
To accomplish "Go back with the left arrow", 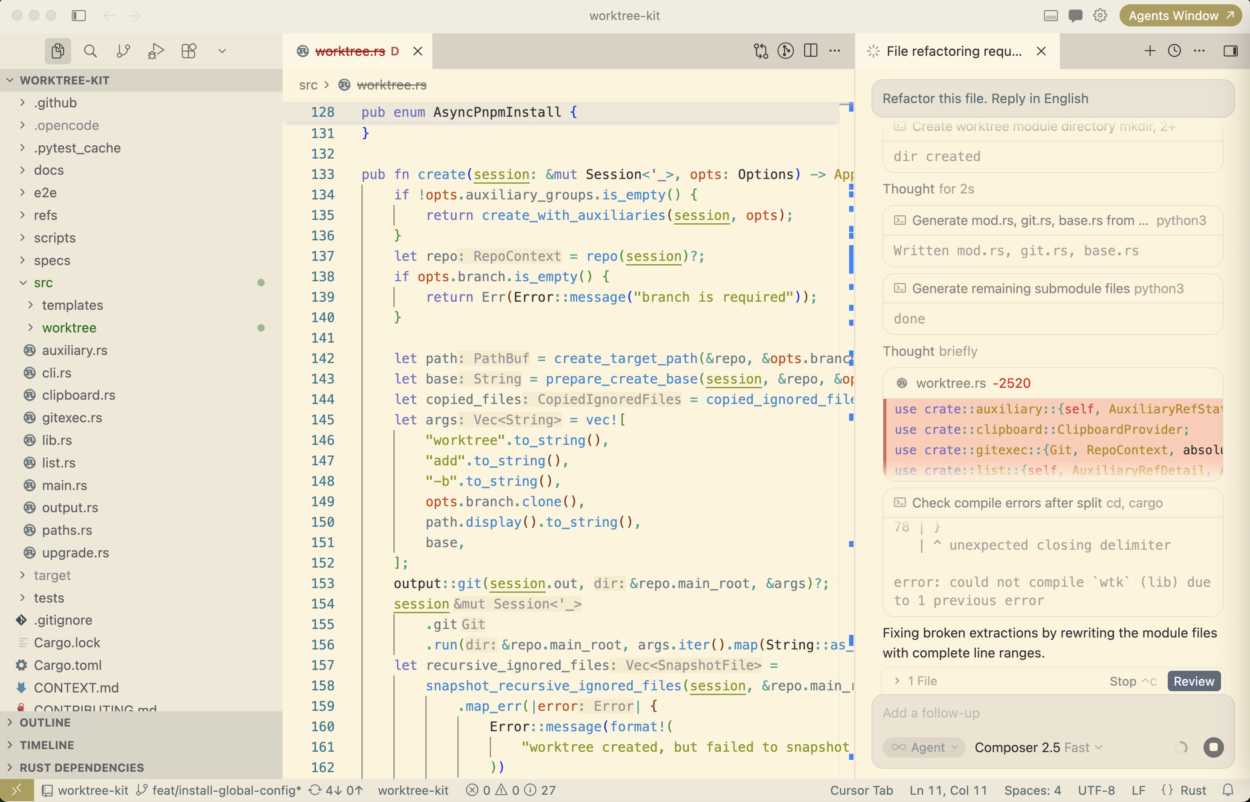I will [110, 16].
